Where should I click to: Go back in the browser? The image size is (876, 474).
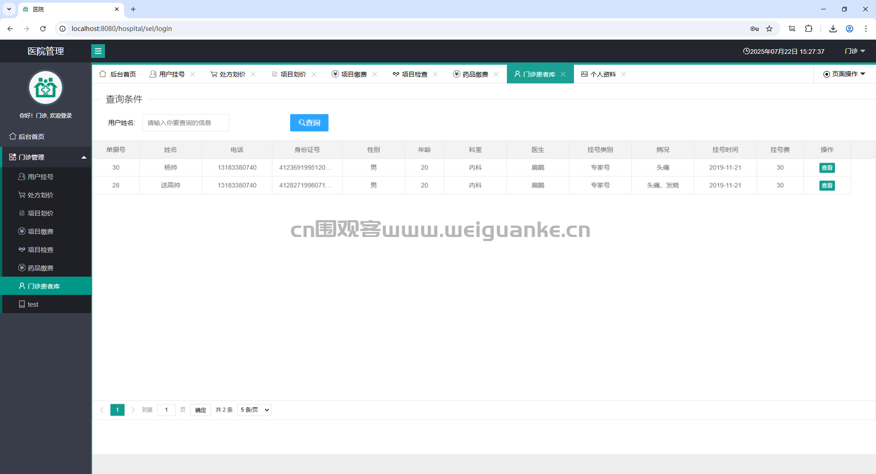[x=10, y=29]
